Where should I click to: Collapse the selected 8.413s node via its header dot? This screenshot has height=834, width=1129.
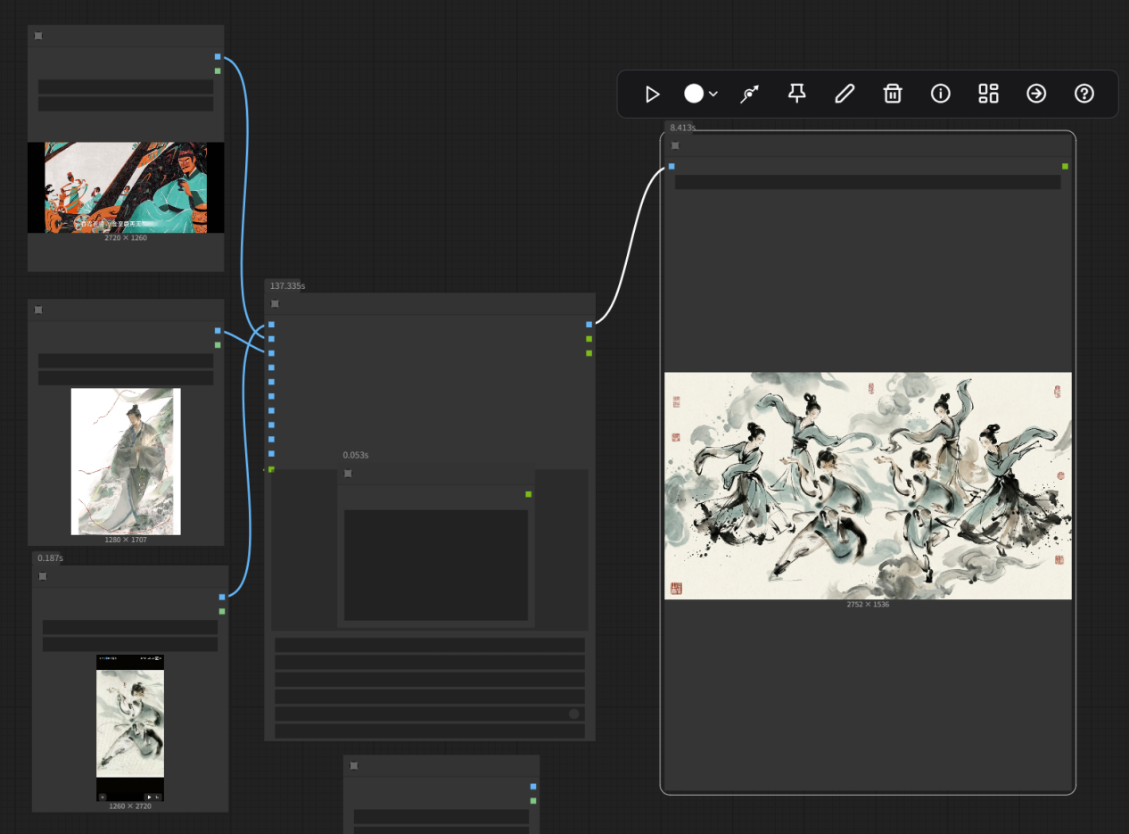pos(675,145)
